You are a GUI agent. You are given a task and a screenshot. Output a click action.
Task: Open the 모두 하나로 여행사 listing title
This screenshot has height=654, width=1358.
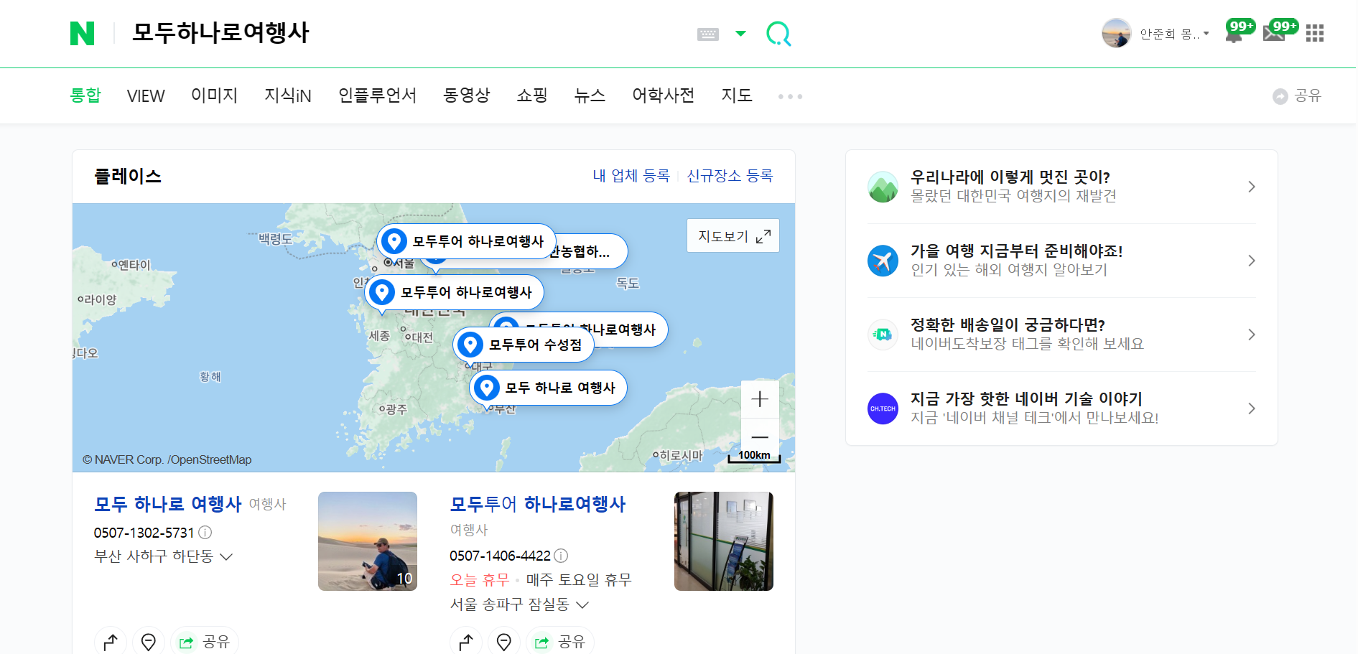pyautogui.click(x=168, y=504)
